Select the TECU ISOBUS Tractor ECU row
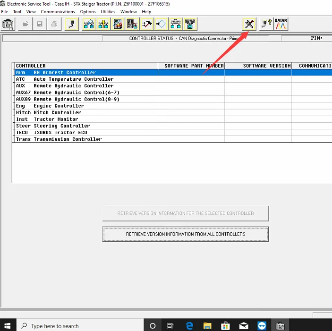The width and height of the screenshot is (332, 331). 173,133
